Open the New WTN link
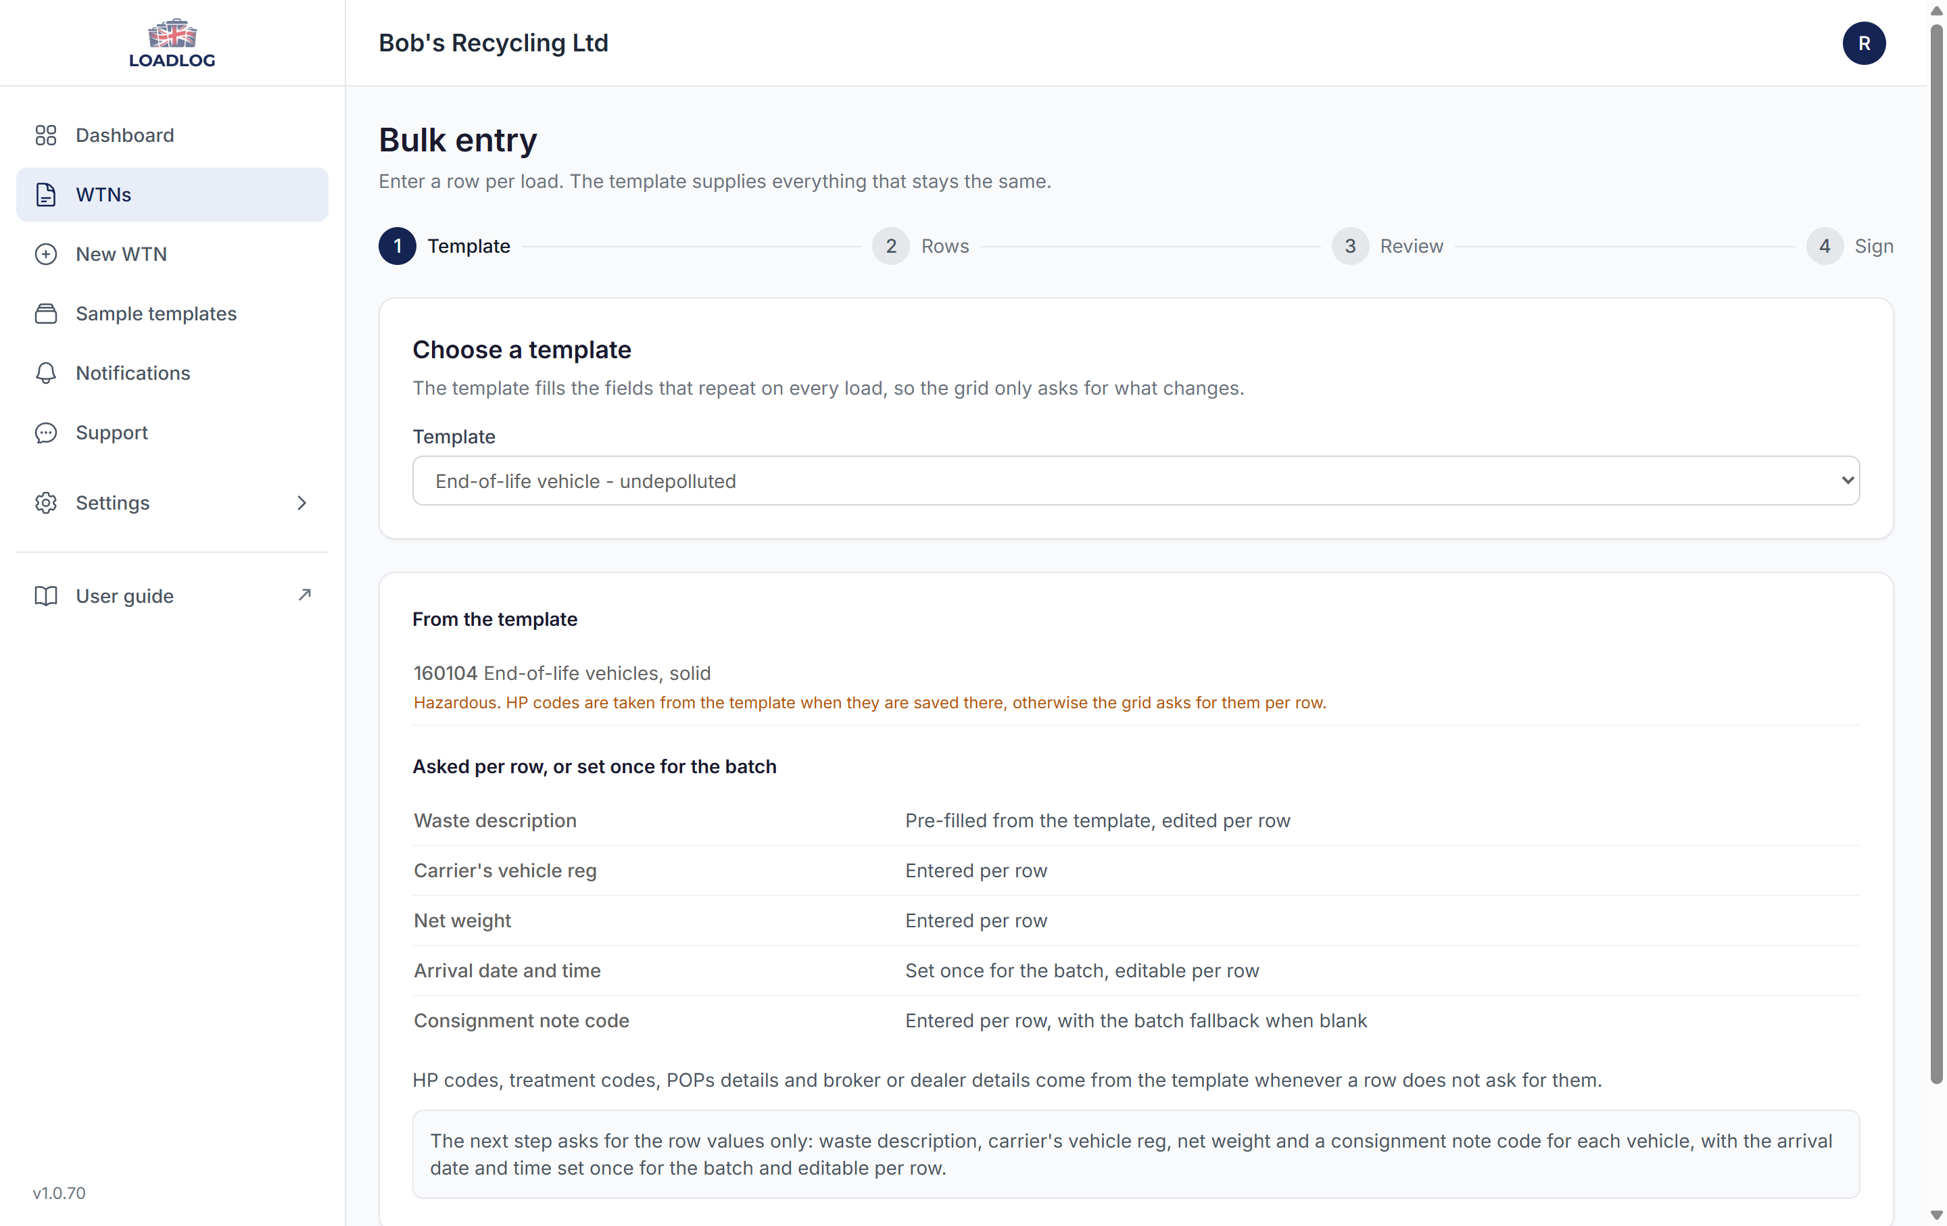The height and width of the screenshot is (1226, 1947). point(172,253)
